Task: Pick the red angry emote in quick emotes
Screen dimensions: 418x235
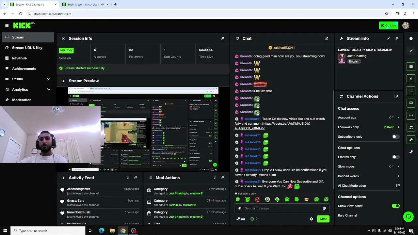Action: (257, 199)
